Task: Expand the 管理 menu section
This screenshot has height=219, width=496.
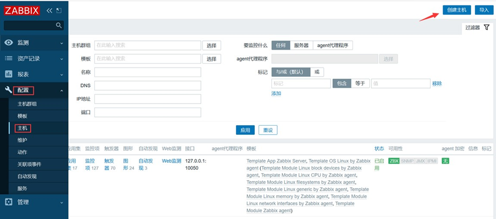Action: tap(62, 202)
